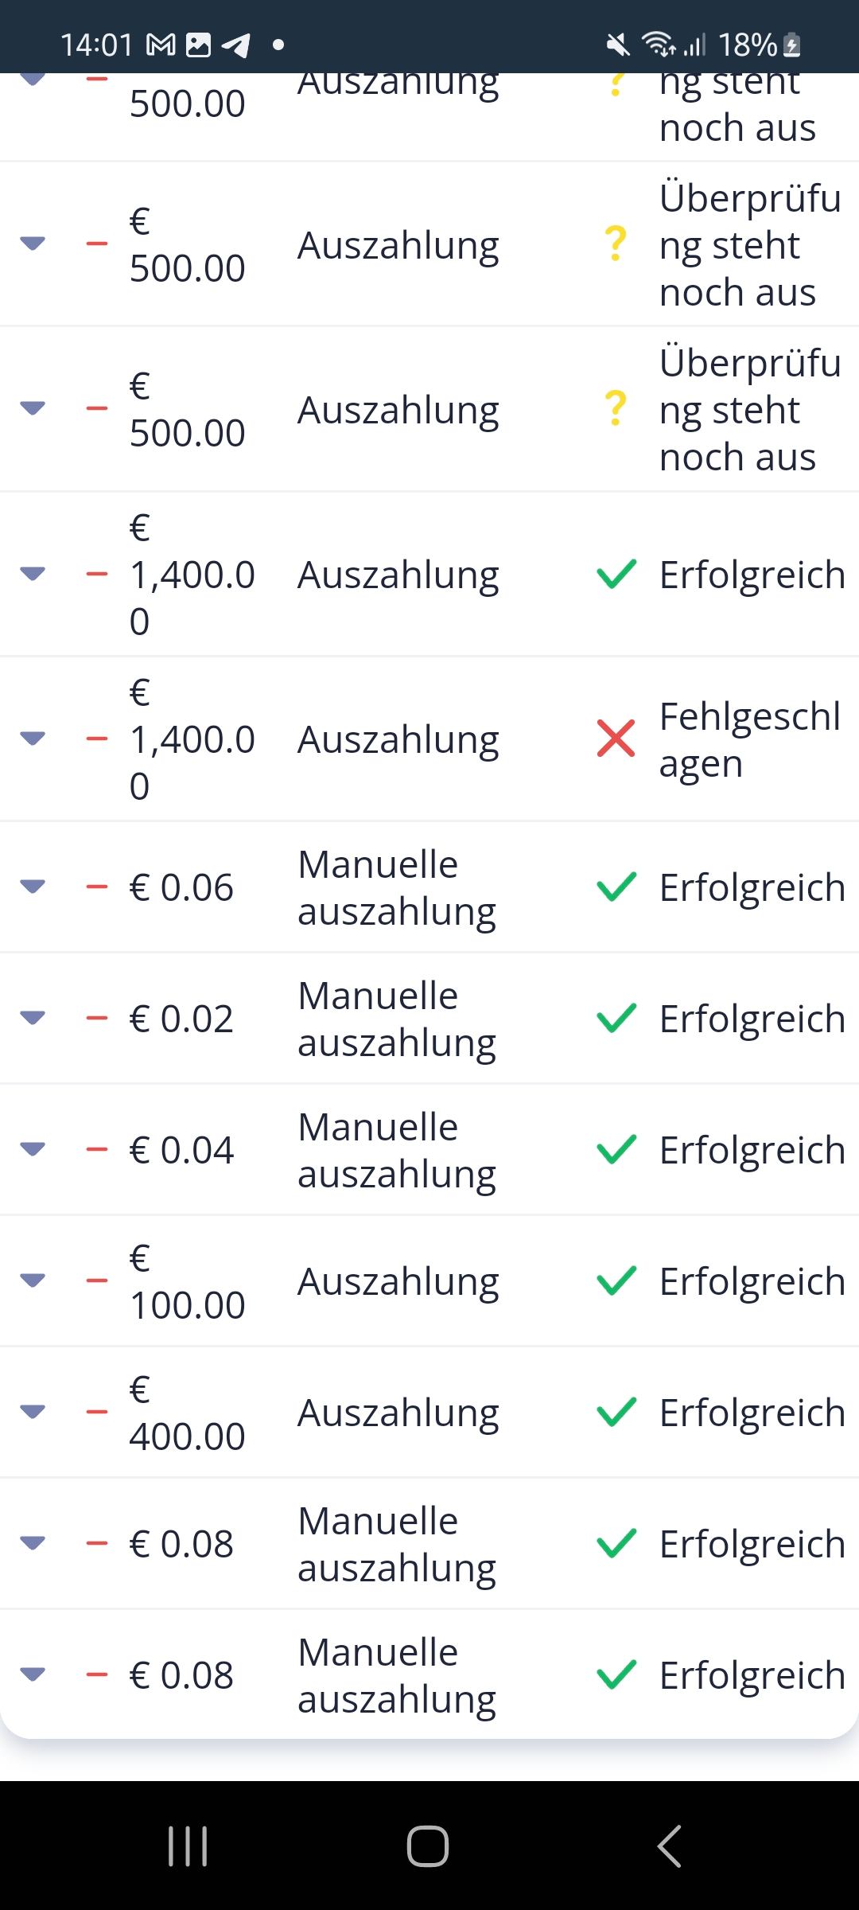Tap the Android back navigation button
The width and height of the screenshot is (859, 1910).
(670, 1846)
